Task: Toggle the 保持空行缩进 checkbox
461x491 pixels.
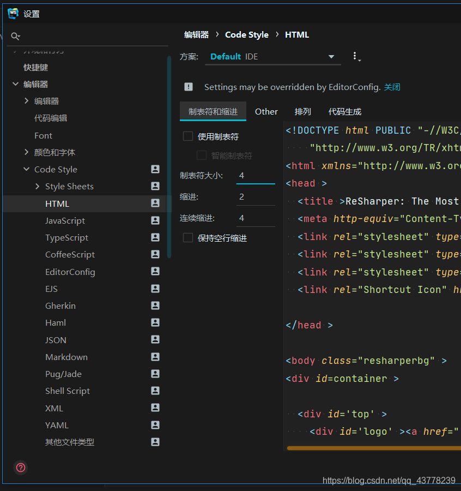Action: click(188, 238)
